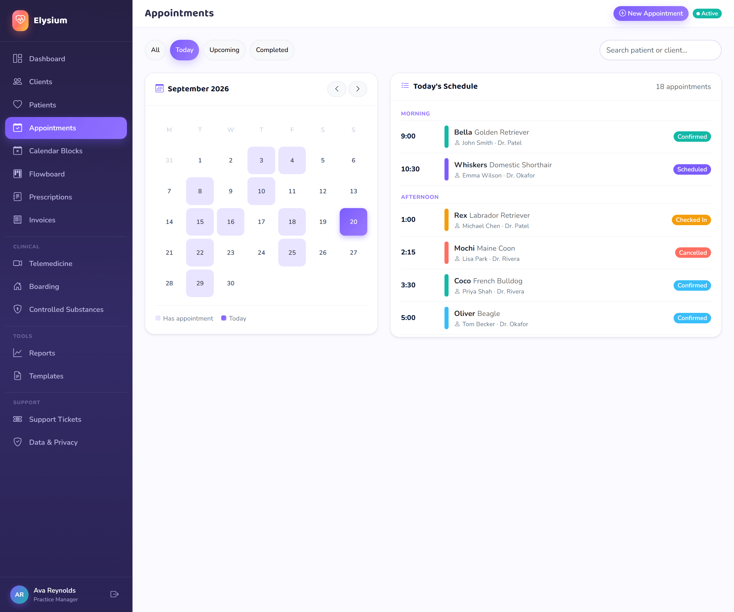Viewport: 734px width, 612px height.
Task: Click the Flowboard board icon
Action: pyautogui.click(x=18, y=174)
